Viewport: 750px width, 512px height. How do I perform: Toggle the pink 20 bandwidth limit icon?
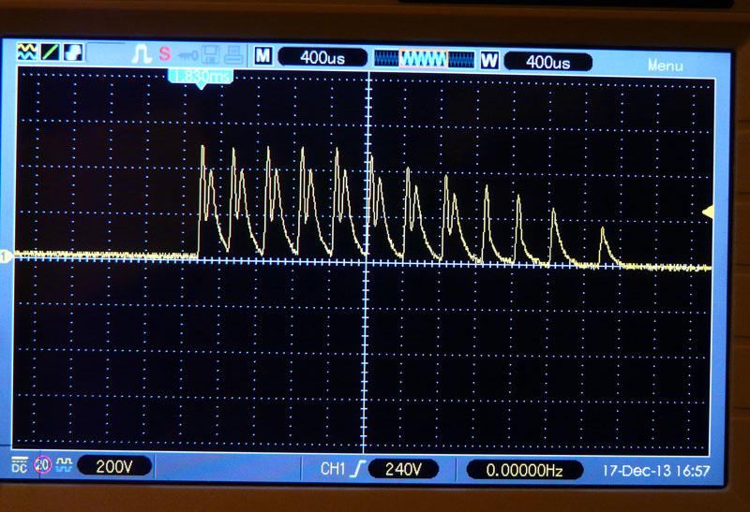tap(42, 465)
